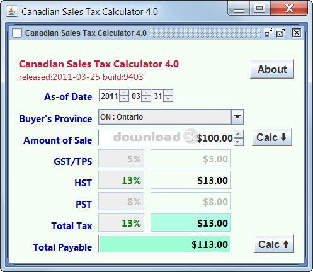The width and height of the screenshot is (313, 272).
Task: Close the internal calculator frame
Action: click(297, 33)
